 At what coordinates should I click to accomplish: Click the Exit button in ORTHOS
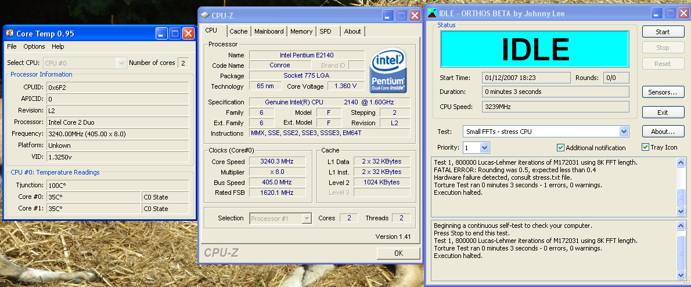click(663, 112)
